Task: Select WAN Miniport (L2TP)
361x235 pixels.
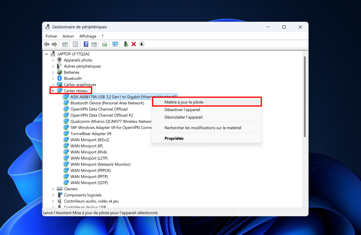Action: click(x=89, y=158)
